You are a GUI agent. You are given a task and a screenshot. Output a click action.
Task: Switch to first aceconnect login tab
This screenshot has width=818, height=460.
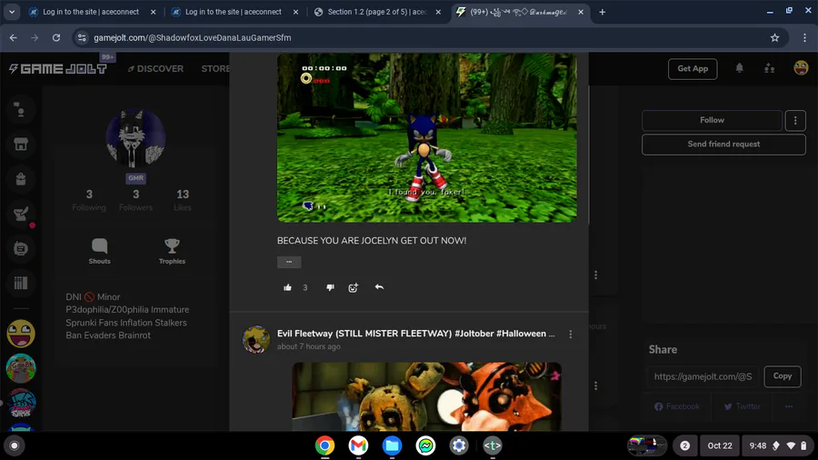91,12
